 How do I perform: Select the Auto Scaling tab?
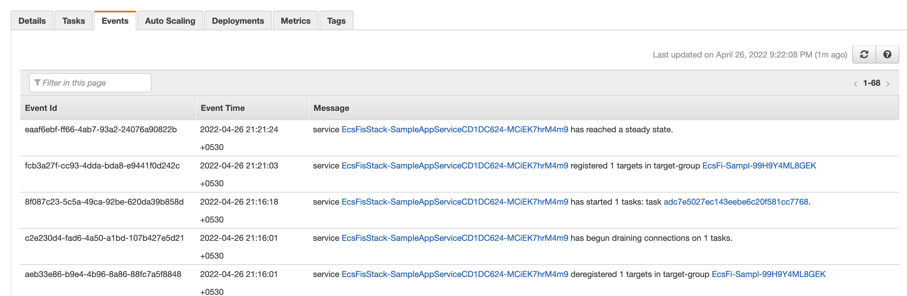click(x=170, y=21)
